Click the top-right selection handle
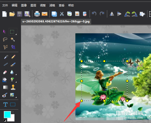The image size is (151, 123). click(127, 61)
